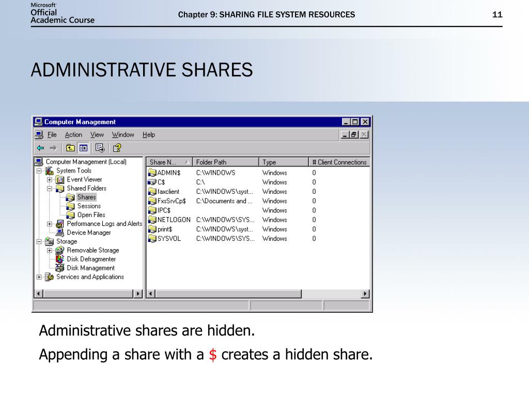Select Computer Management (Local) root node
The image size is (529, 397).
(x=86, y=162)
